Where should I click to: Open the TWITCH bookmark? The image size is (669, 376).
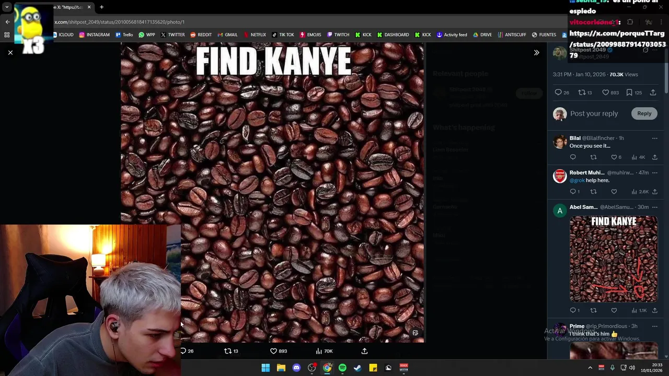click(338, 34)
